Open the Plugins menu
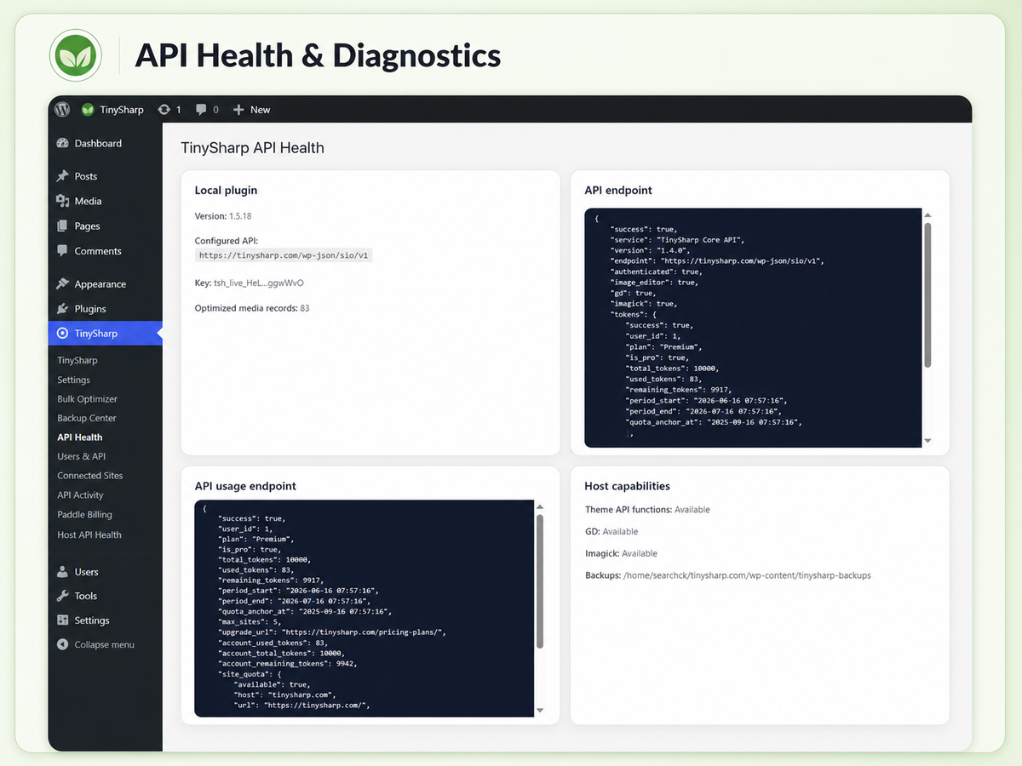The width and height of the screenshot is (1022, 766). pos(90,309)
